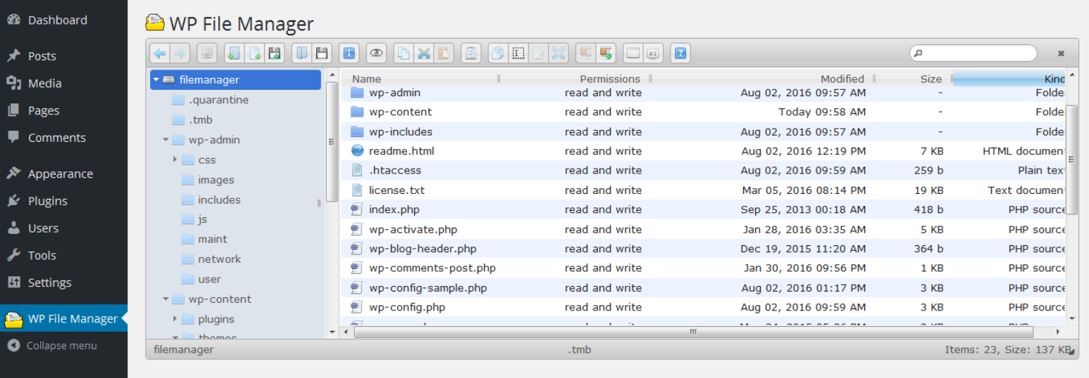Click the mount network volume icon
Viewport: 1089px width, 378px height.
pyautogui.click(x=207, y=53)
